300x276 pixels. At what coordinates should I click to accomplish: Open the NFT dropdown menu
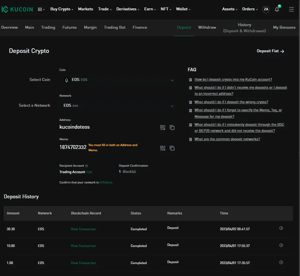(x=166, y=9)
